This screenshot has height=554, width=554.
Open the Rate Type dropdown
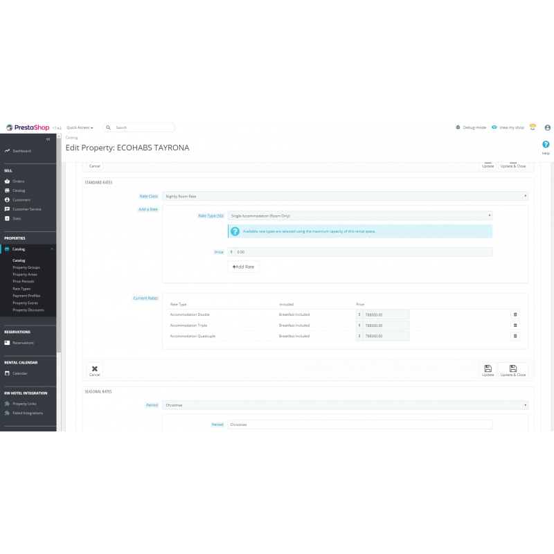point(359,215)
